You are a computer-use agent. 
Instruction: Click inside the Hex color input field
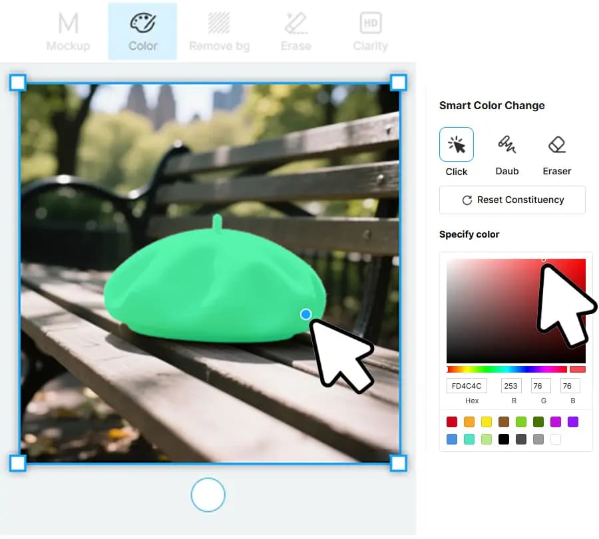point(467,386)
